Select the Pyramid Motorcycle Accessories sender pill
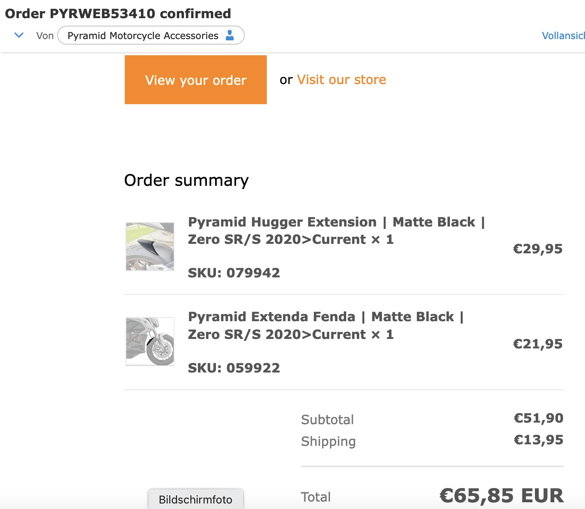Screen dimensions: 585x509 tap(142, 36)
